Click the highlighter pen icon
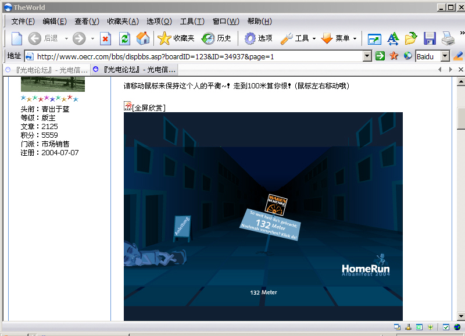Image resolution: width=465 pixels, height=336 pixels. tap(458, 56)
